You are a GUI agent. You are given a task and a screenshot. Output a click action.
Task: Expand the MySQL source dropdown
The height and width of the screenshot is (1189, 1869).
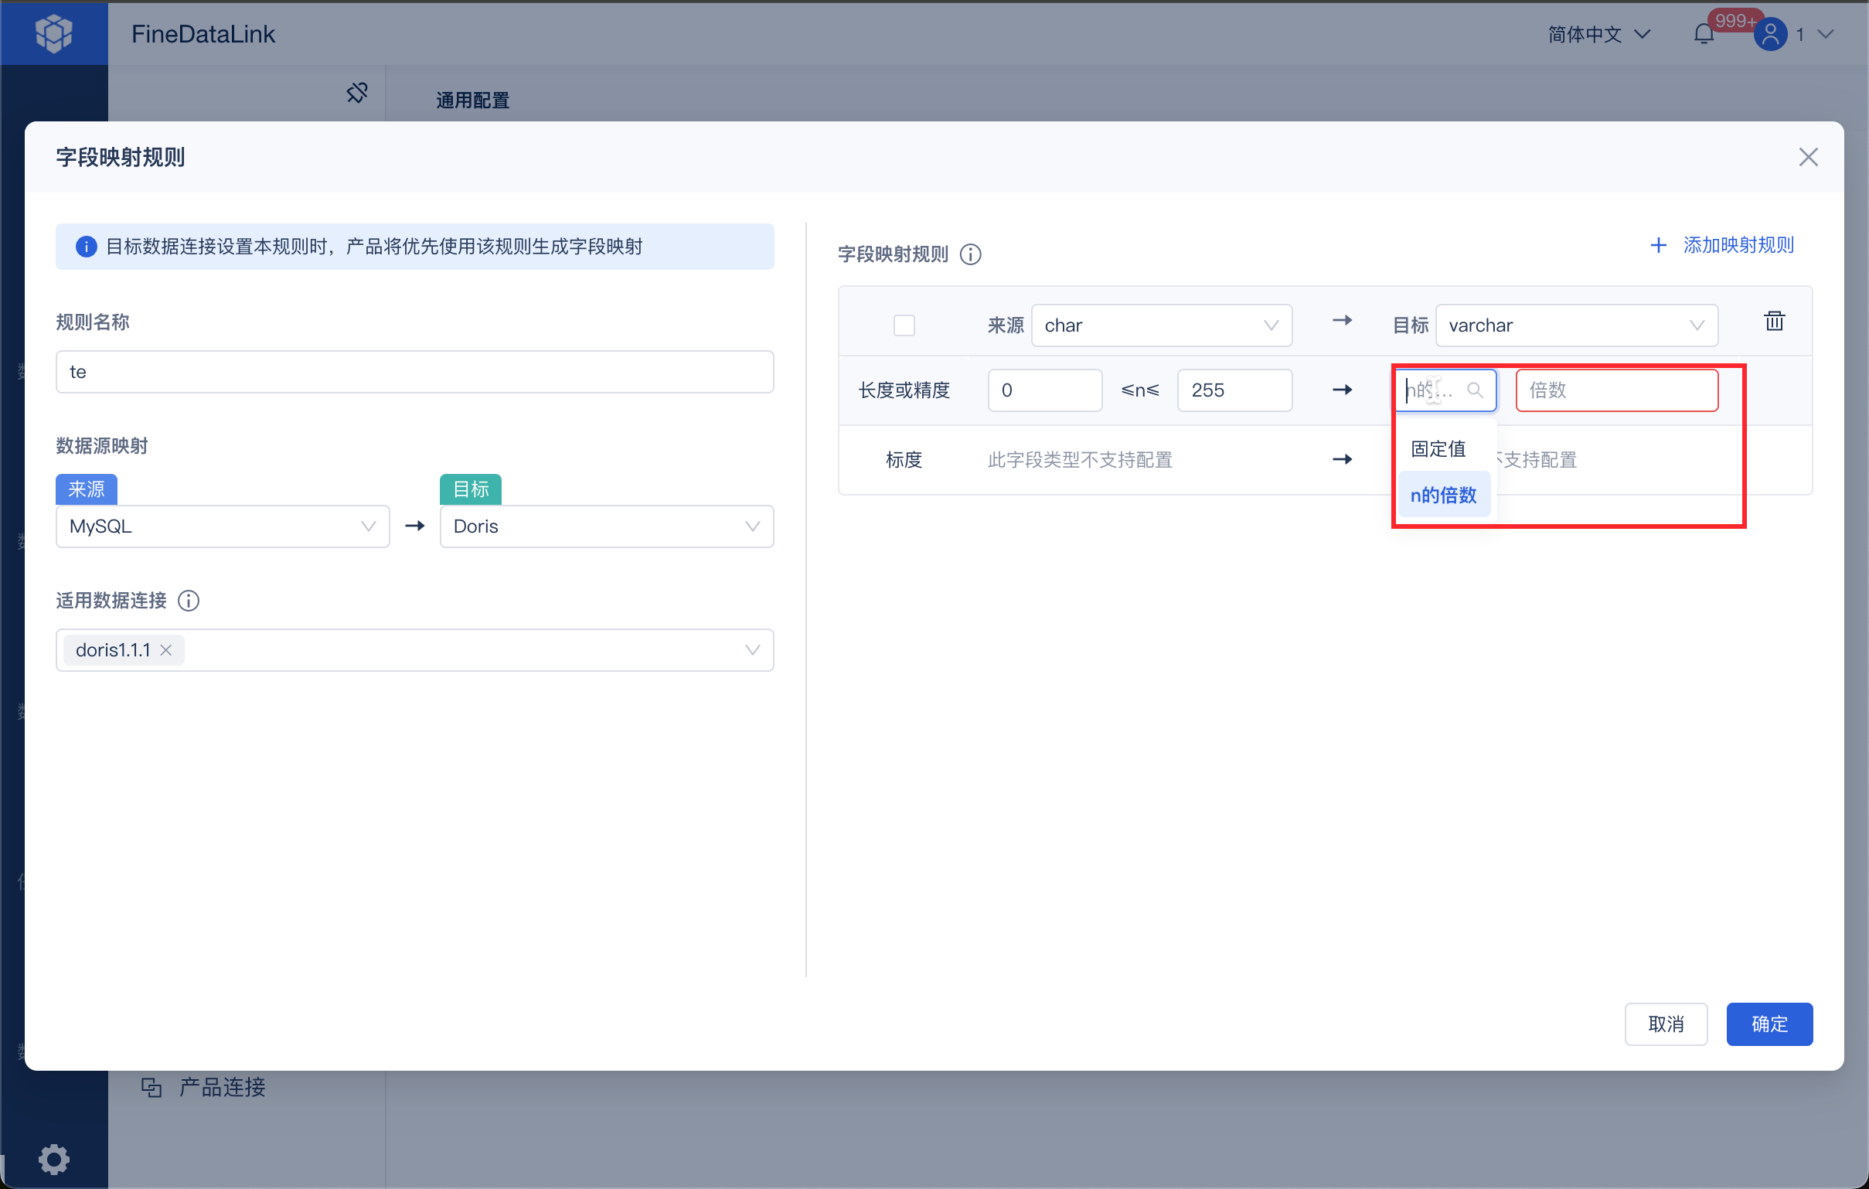[x=223, y=526]
